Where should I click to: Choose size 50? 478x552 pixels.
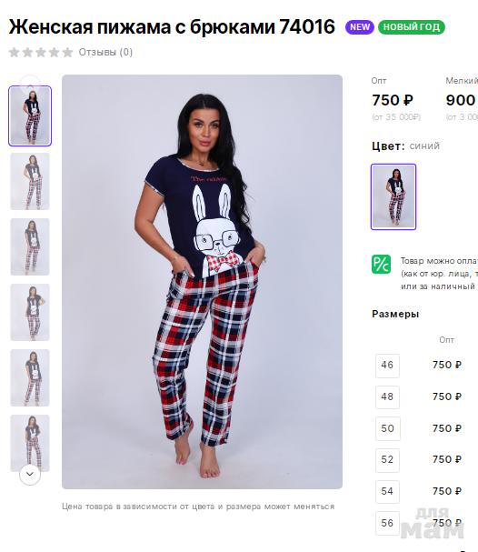[x=387, y=428]
